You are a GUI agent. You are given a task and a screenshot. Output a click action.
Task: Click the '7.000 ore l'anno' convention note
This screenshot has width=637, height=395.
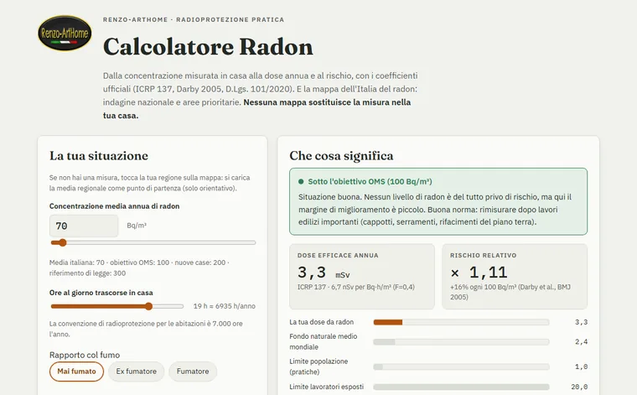pos(146,329)
